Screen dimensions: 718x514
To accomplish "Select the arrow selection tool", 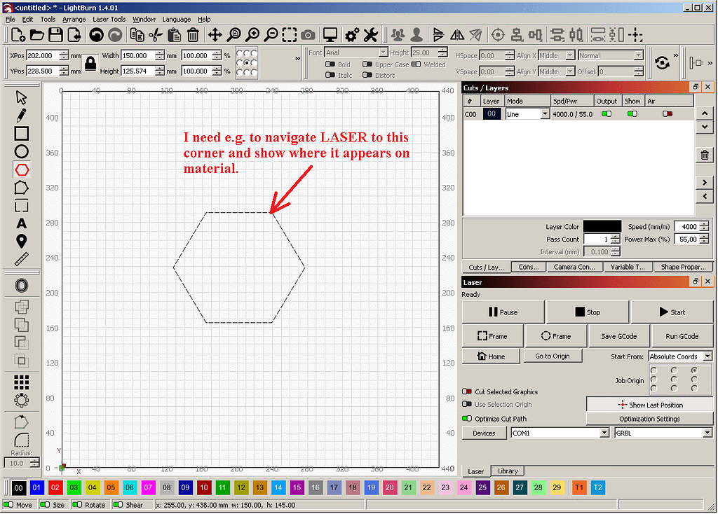I will tap(21, 97).
